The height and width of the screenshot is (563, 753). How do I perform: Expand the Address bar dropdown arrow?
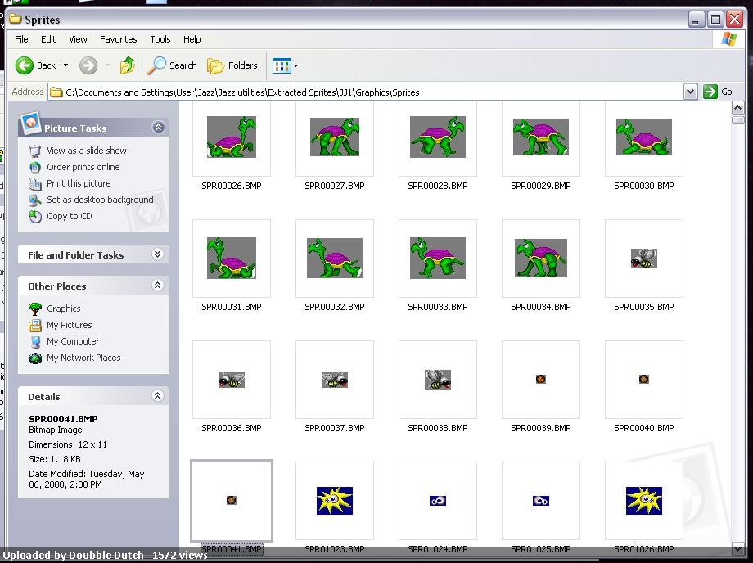point(690,92)
